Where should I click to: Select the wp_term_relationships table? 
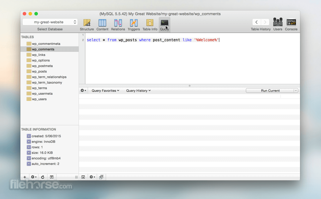point(50,77)
